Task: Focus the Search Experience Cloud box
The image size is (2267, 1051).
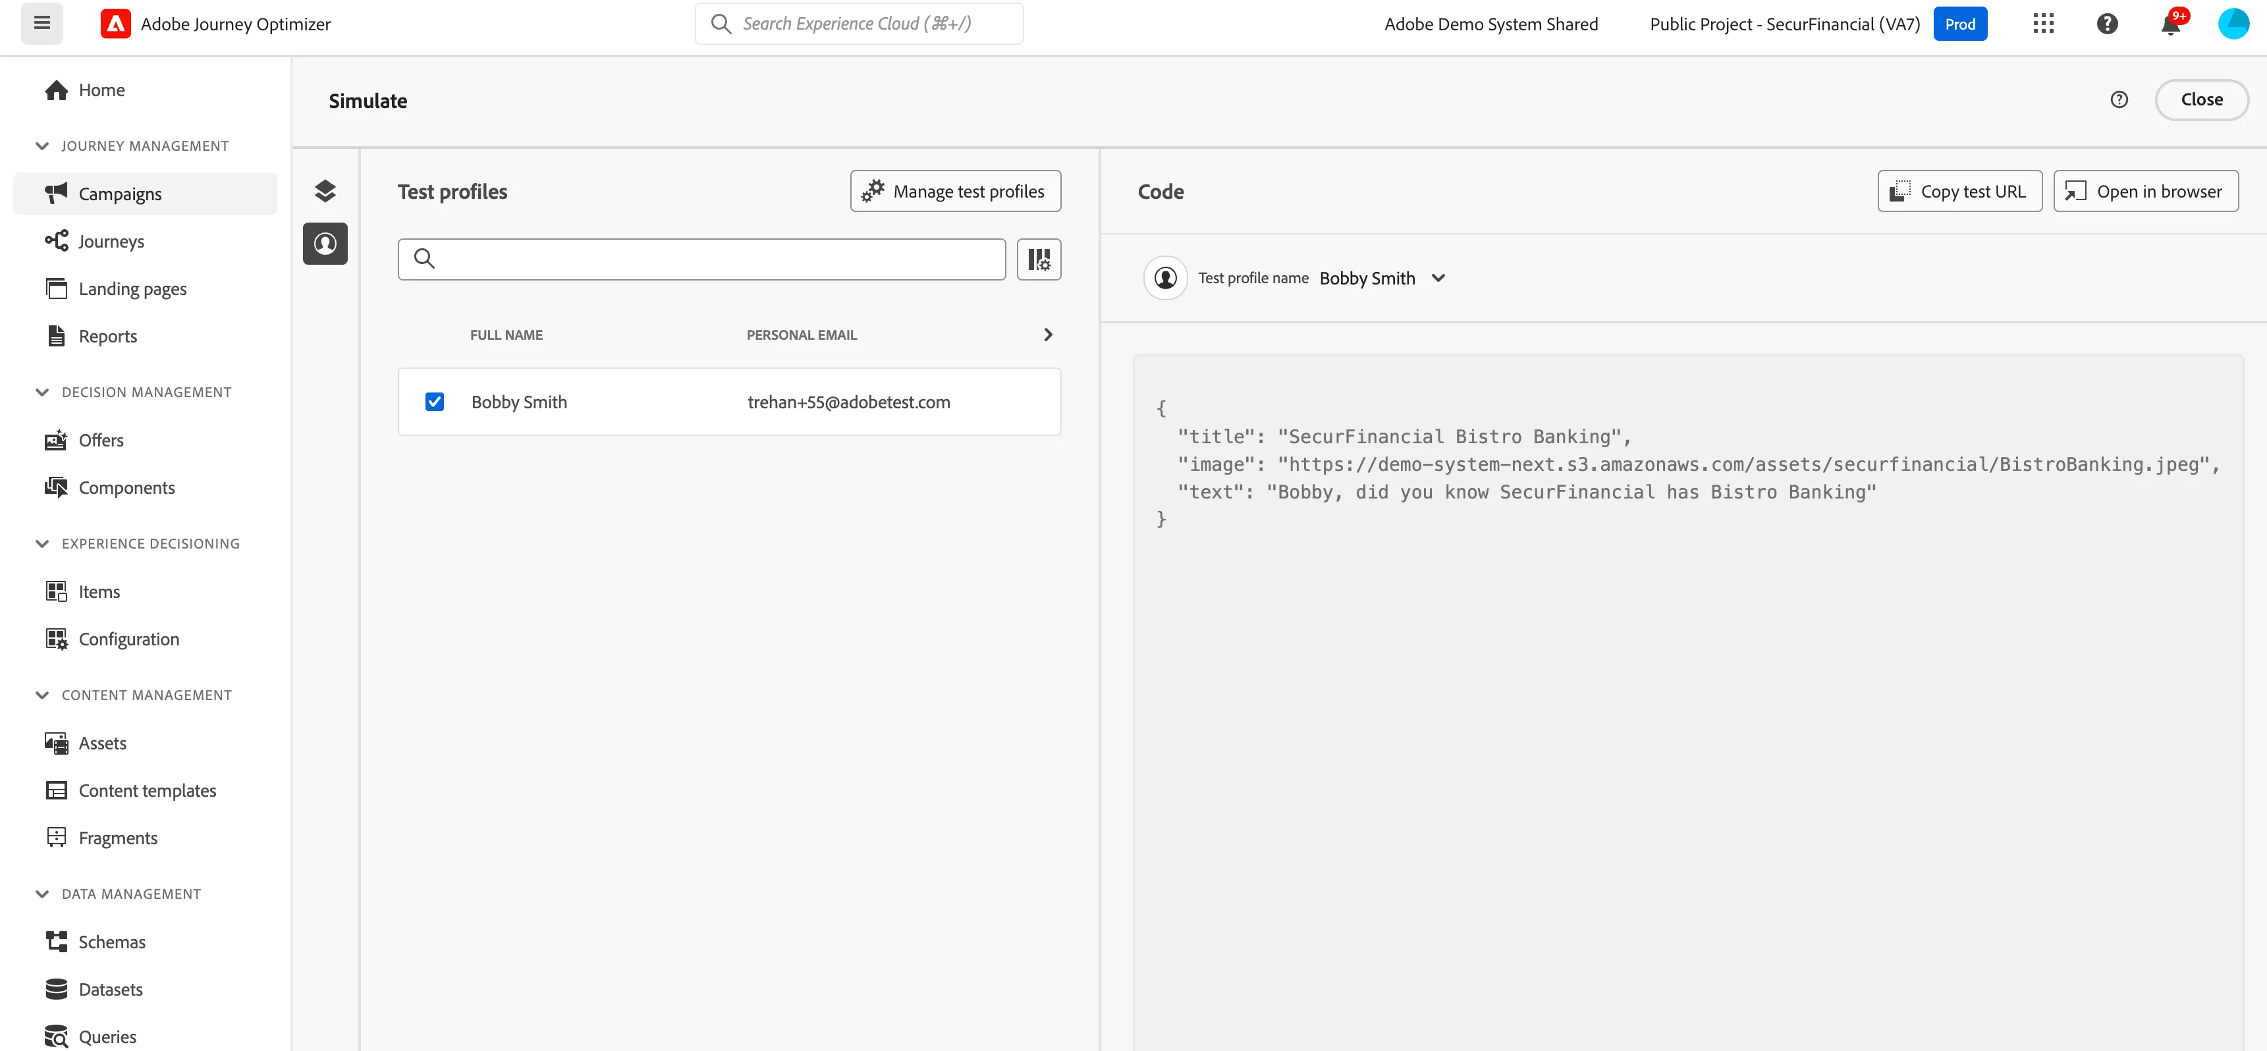Action: [x=859, y=24]
